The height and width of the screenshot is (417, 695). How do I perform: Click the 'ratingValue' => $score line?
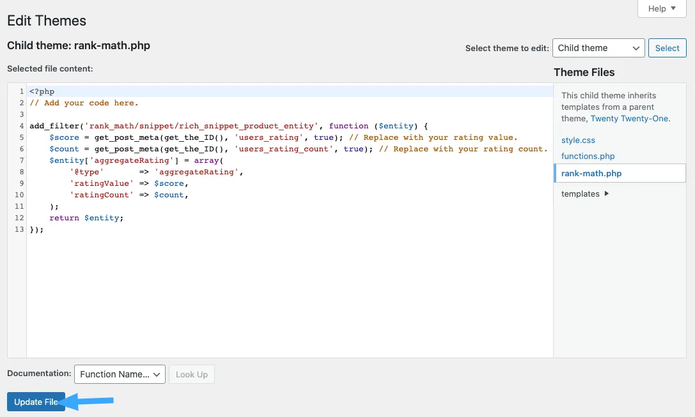pos(129,184)
